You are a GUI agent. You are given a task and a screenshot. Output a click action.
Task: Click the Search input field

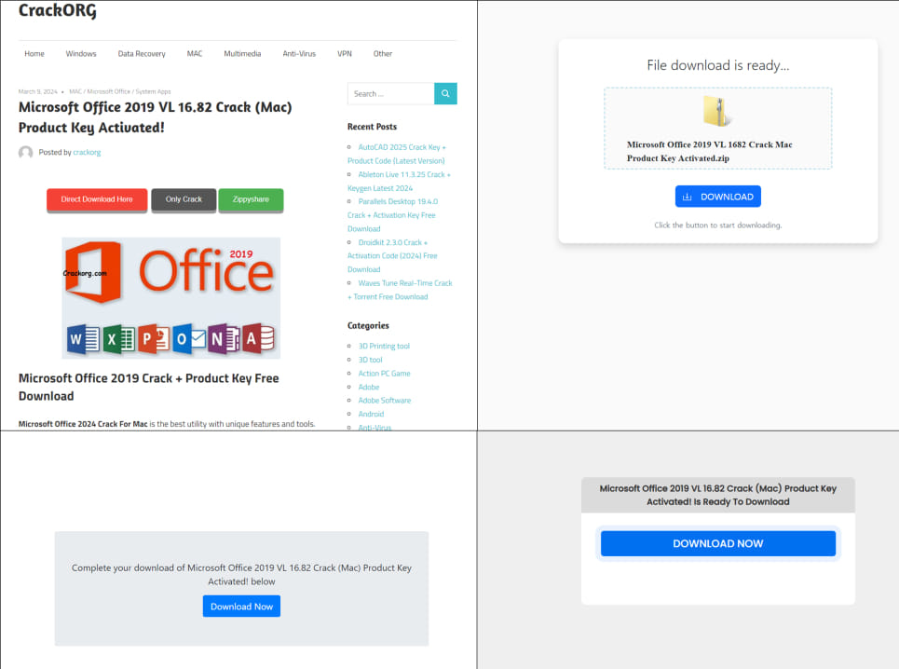(391, 93)
